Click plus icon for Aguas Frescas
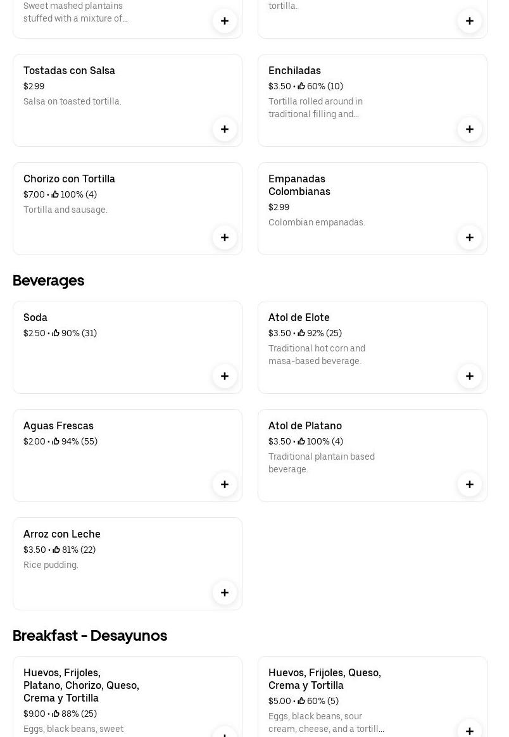509x737 pixels. point(225,484)
